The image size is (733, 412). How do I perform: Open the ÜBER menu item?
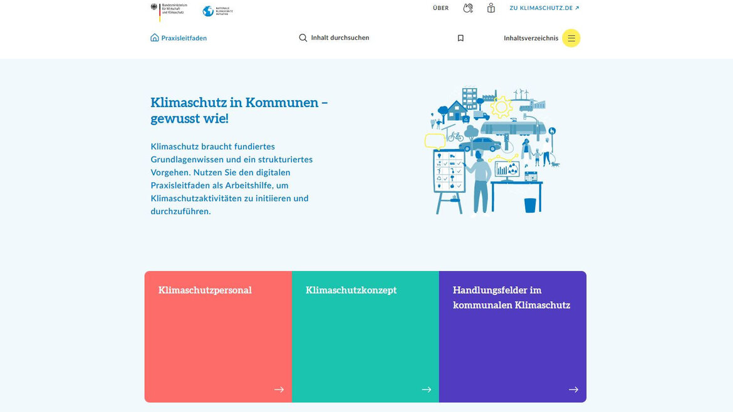[440, 8]
